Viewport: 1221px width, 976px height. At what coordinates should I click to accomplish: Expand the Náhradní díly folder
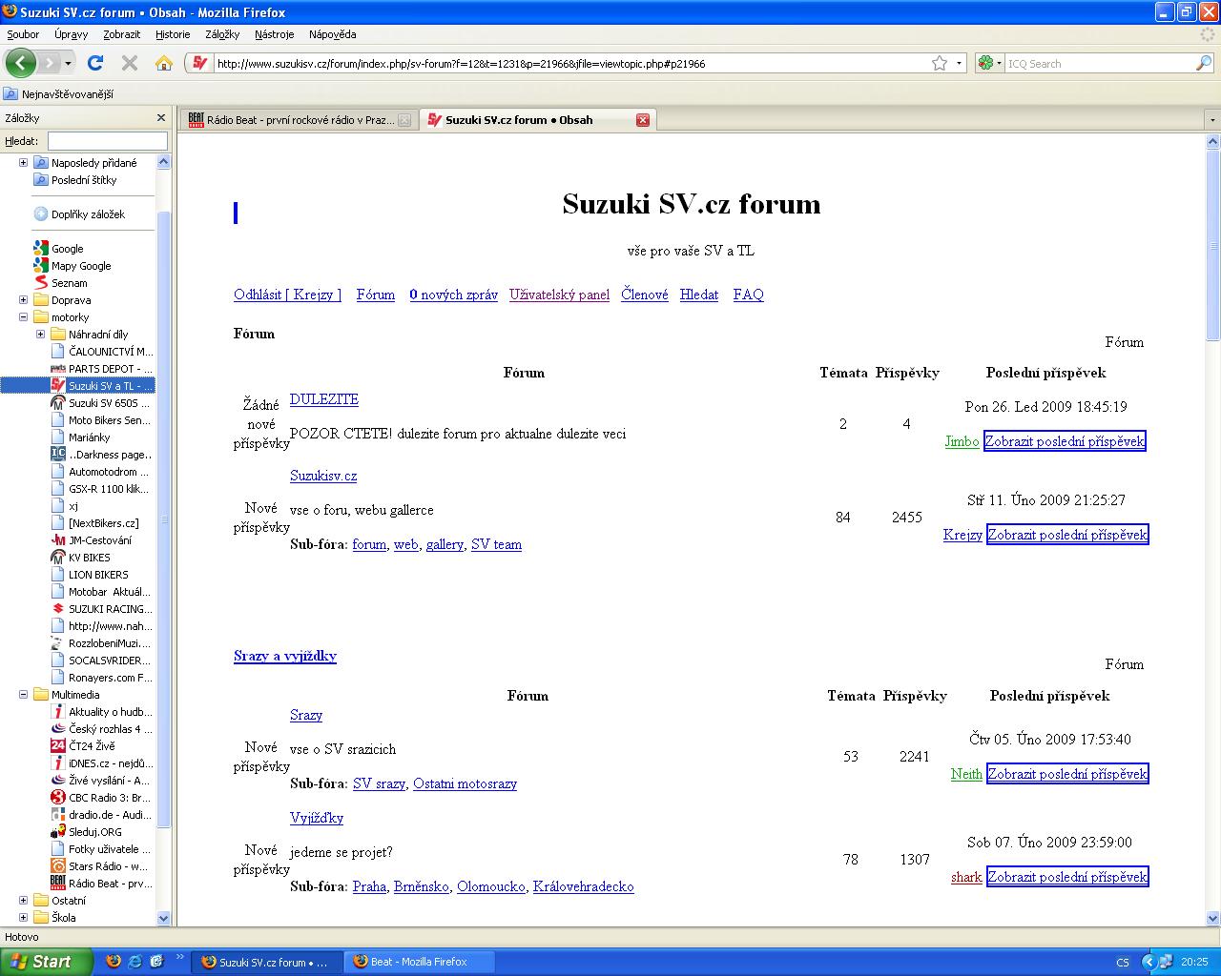pos(40,335)
